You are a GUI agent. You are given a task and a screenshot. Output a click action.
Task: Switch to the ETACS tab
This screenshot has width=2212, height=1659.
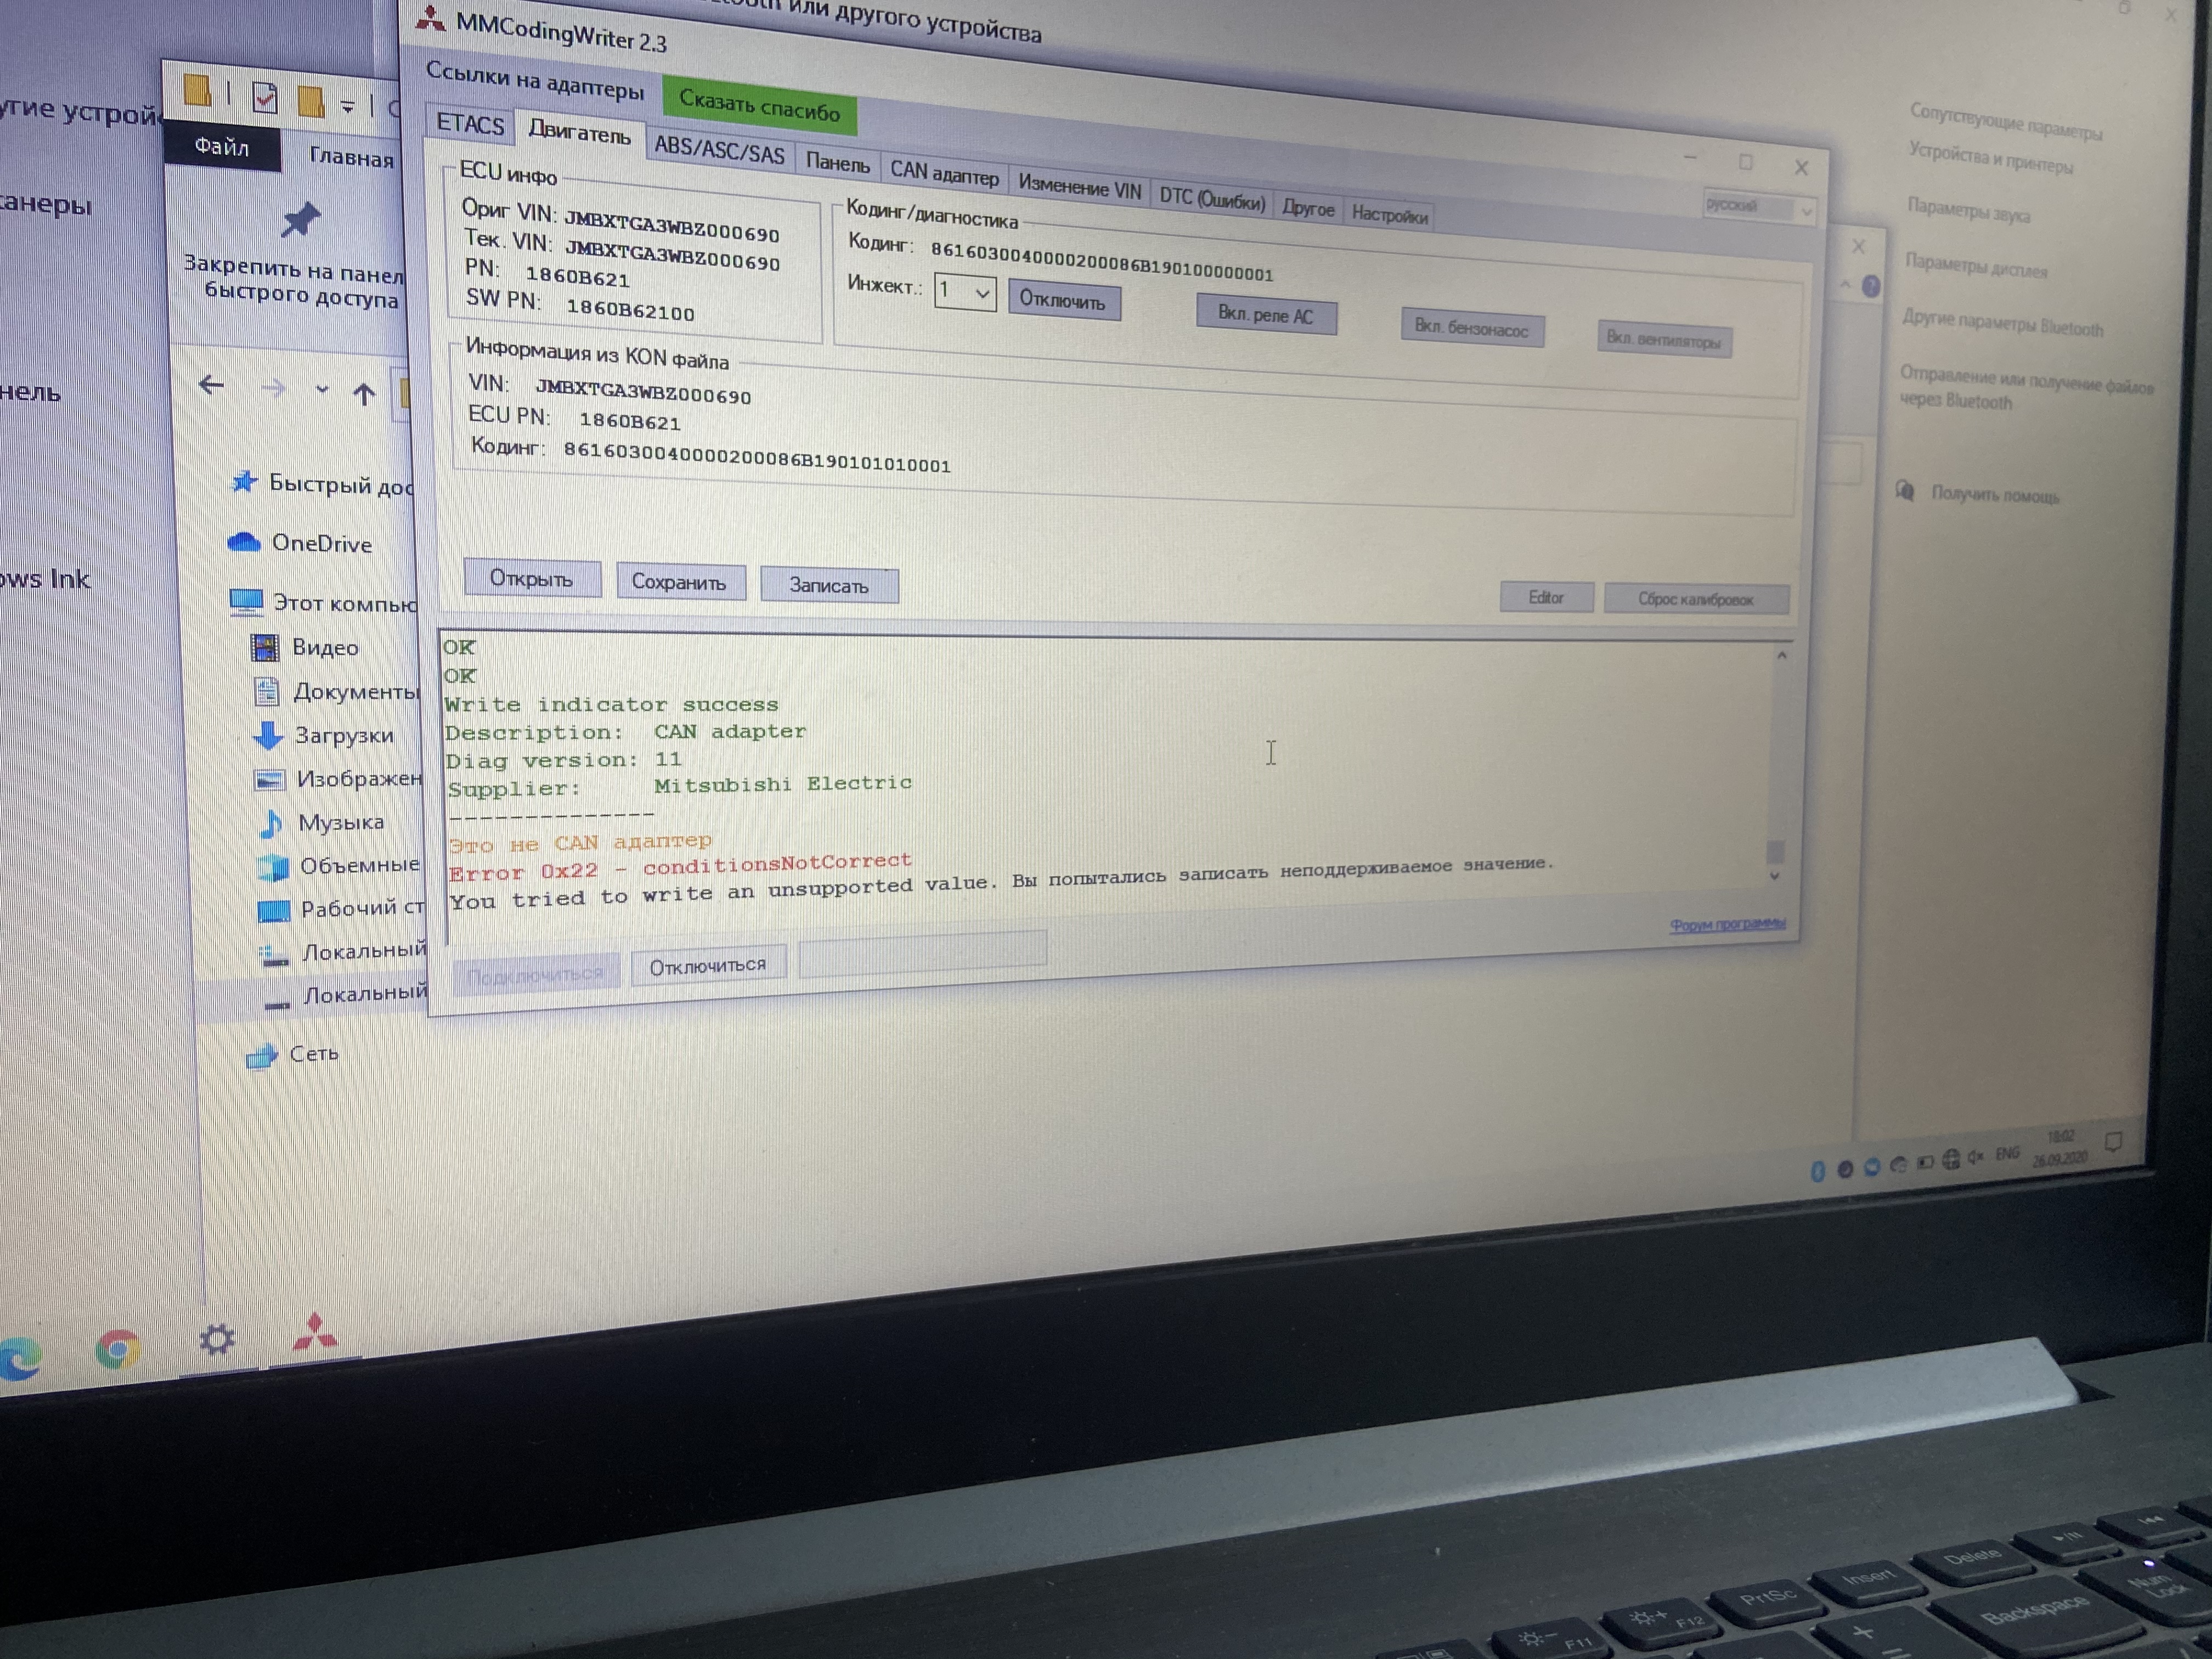[469, 124]
